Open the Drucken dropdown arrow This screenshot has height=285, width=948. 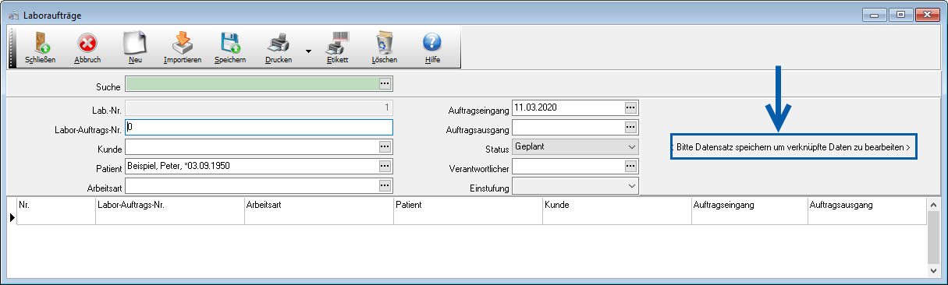pyautogui.click(x=308, y=51)
